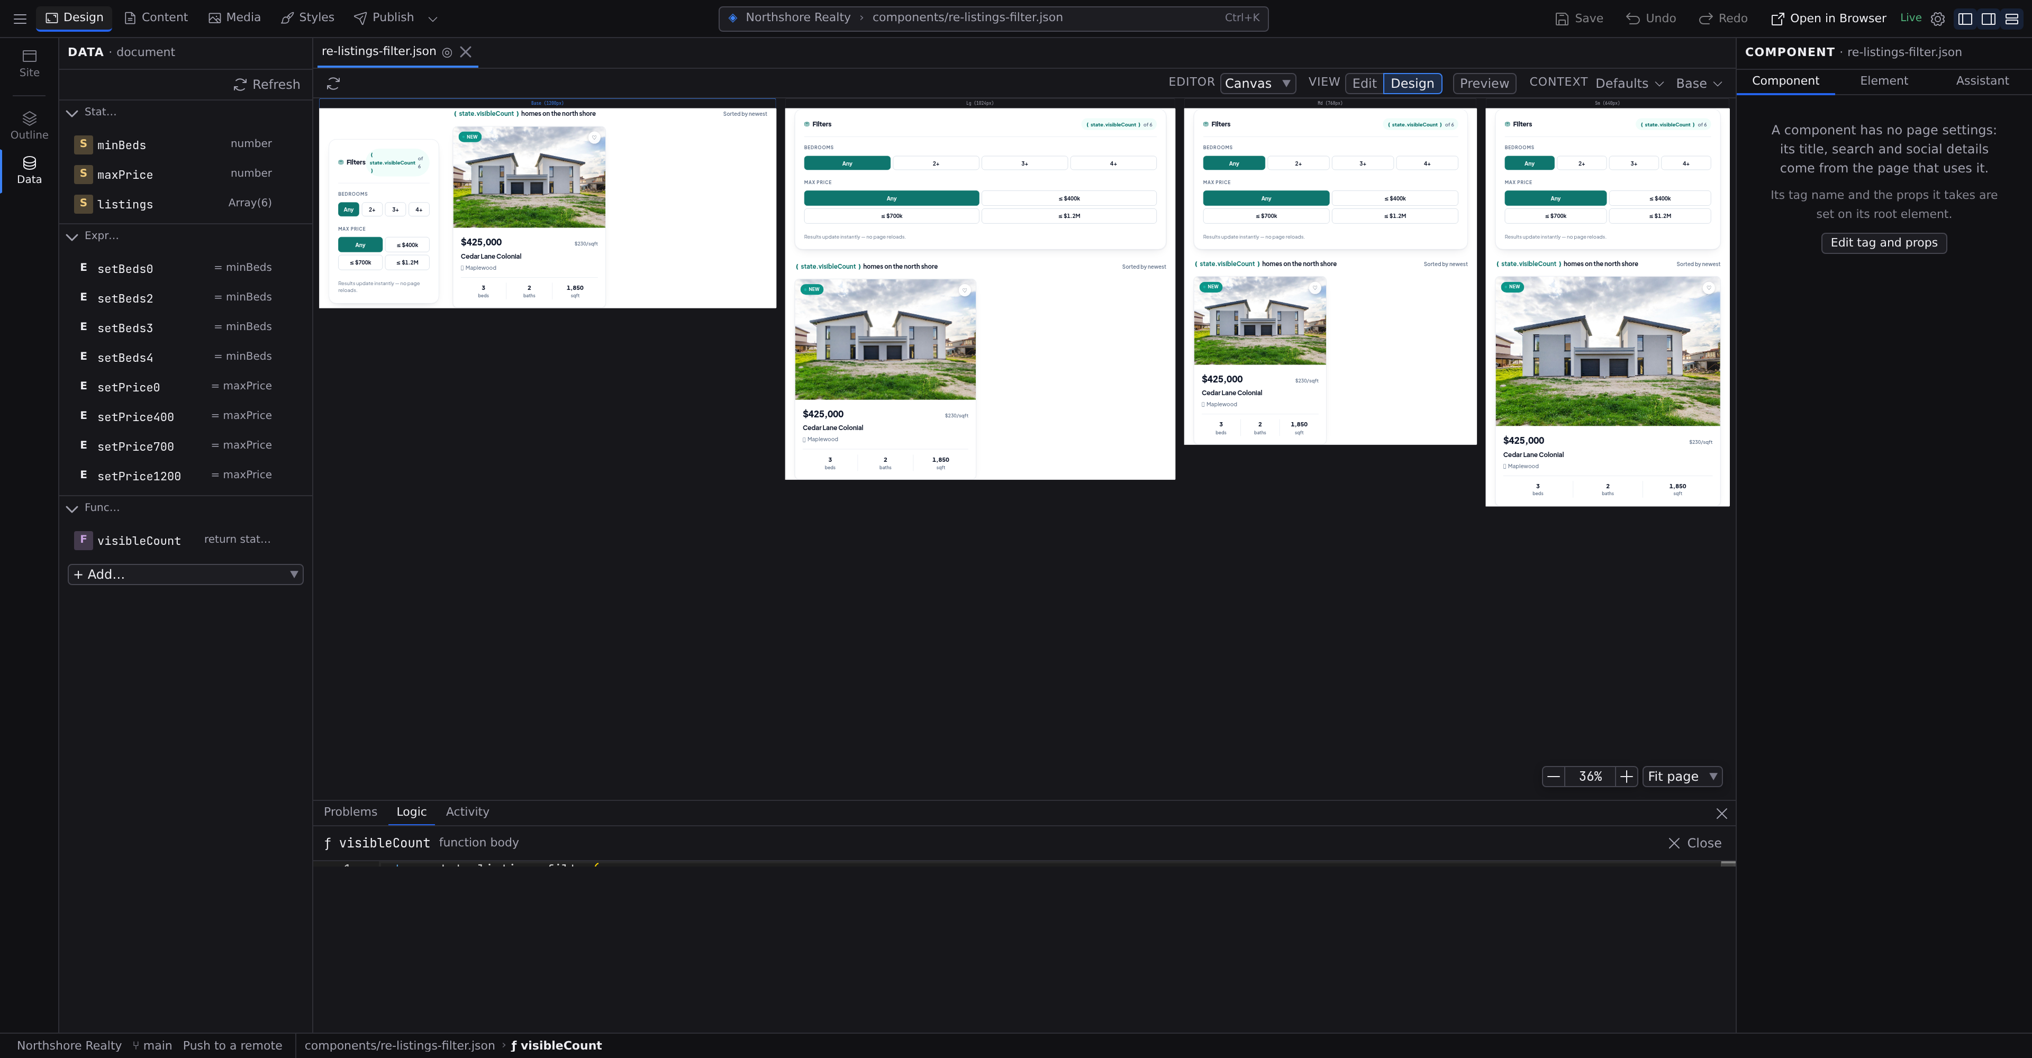Open the Fit page zoom dropdown
The image size is (2032, 1058).
coord(1682,777)
